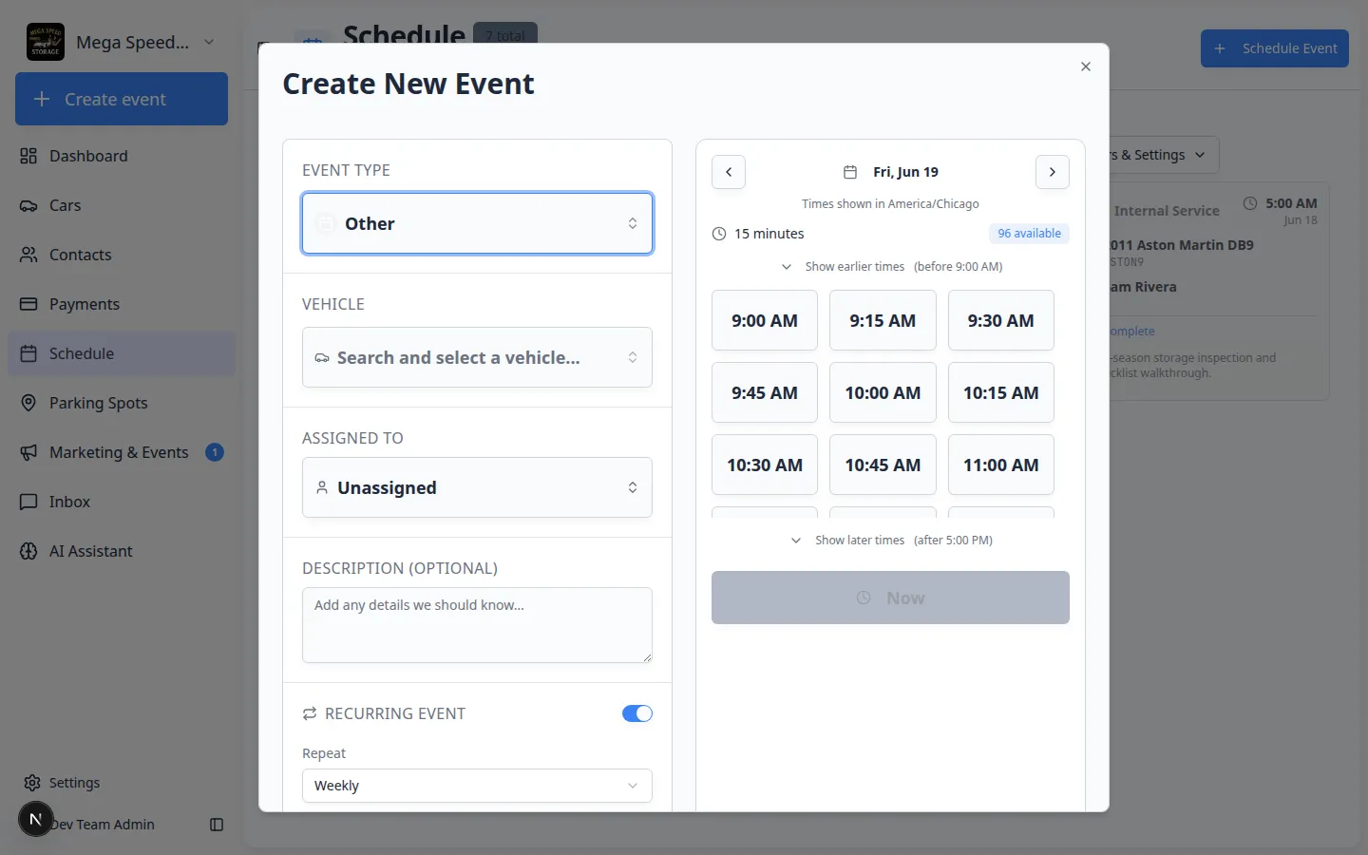Click the person icon in Assigned To
The width and height of the screenshot is (1368, 855).
click(322, 487)
